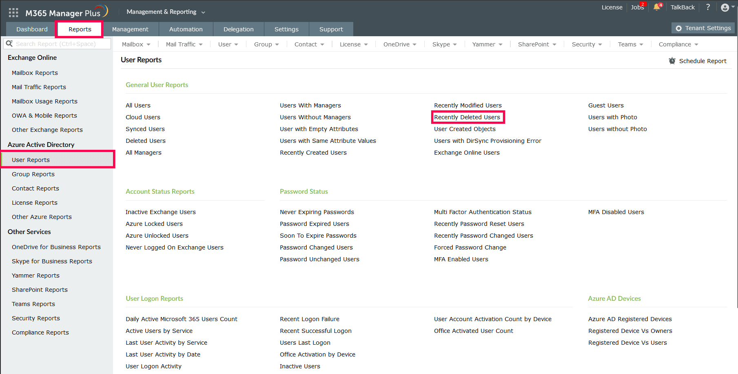Open the Users Last Logon report

point(305,343)
